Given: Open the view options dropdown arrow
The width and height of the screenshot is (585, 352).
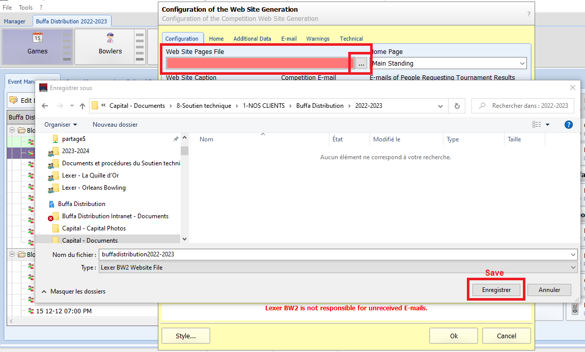Looking at the screenshot, I should click(547, 125).
